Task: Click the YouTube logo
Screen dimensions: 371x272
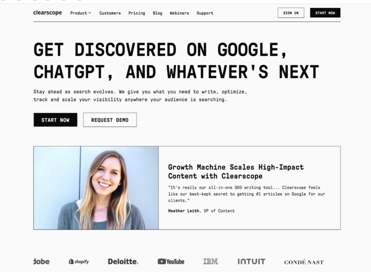Action: [x=171, y=261]
